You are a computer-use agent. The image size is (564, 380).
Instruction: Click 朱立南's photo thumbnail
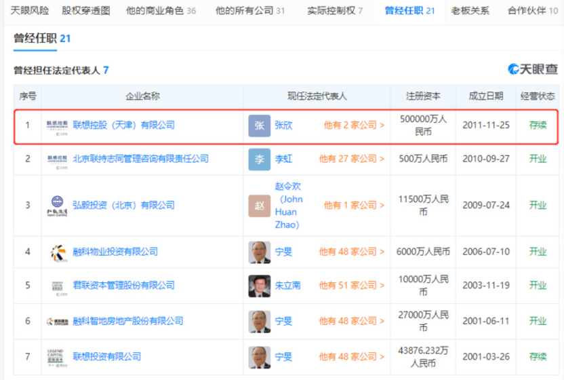(x=260, y=286)
